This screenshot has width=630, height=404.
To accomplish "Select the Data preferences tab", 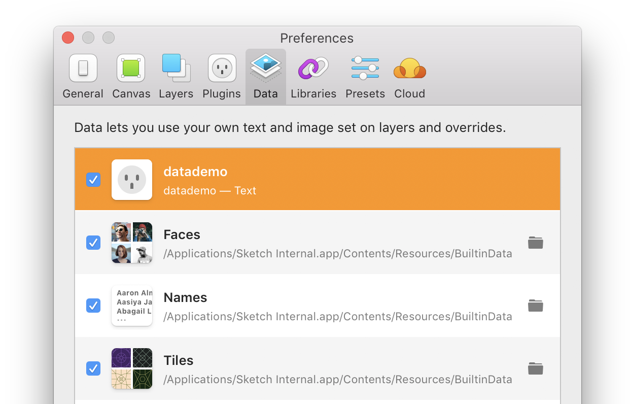I will (x=265, y=77).
